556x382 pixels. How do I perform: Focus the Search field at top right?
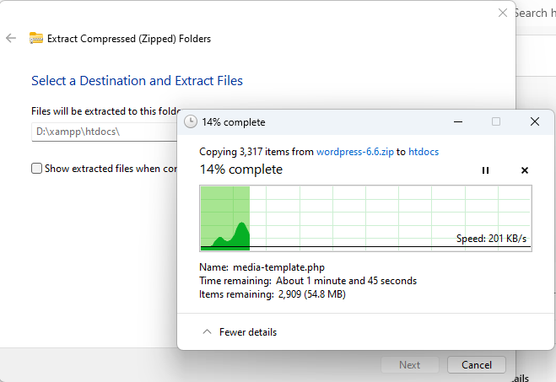[x=535, y=13]
